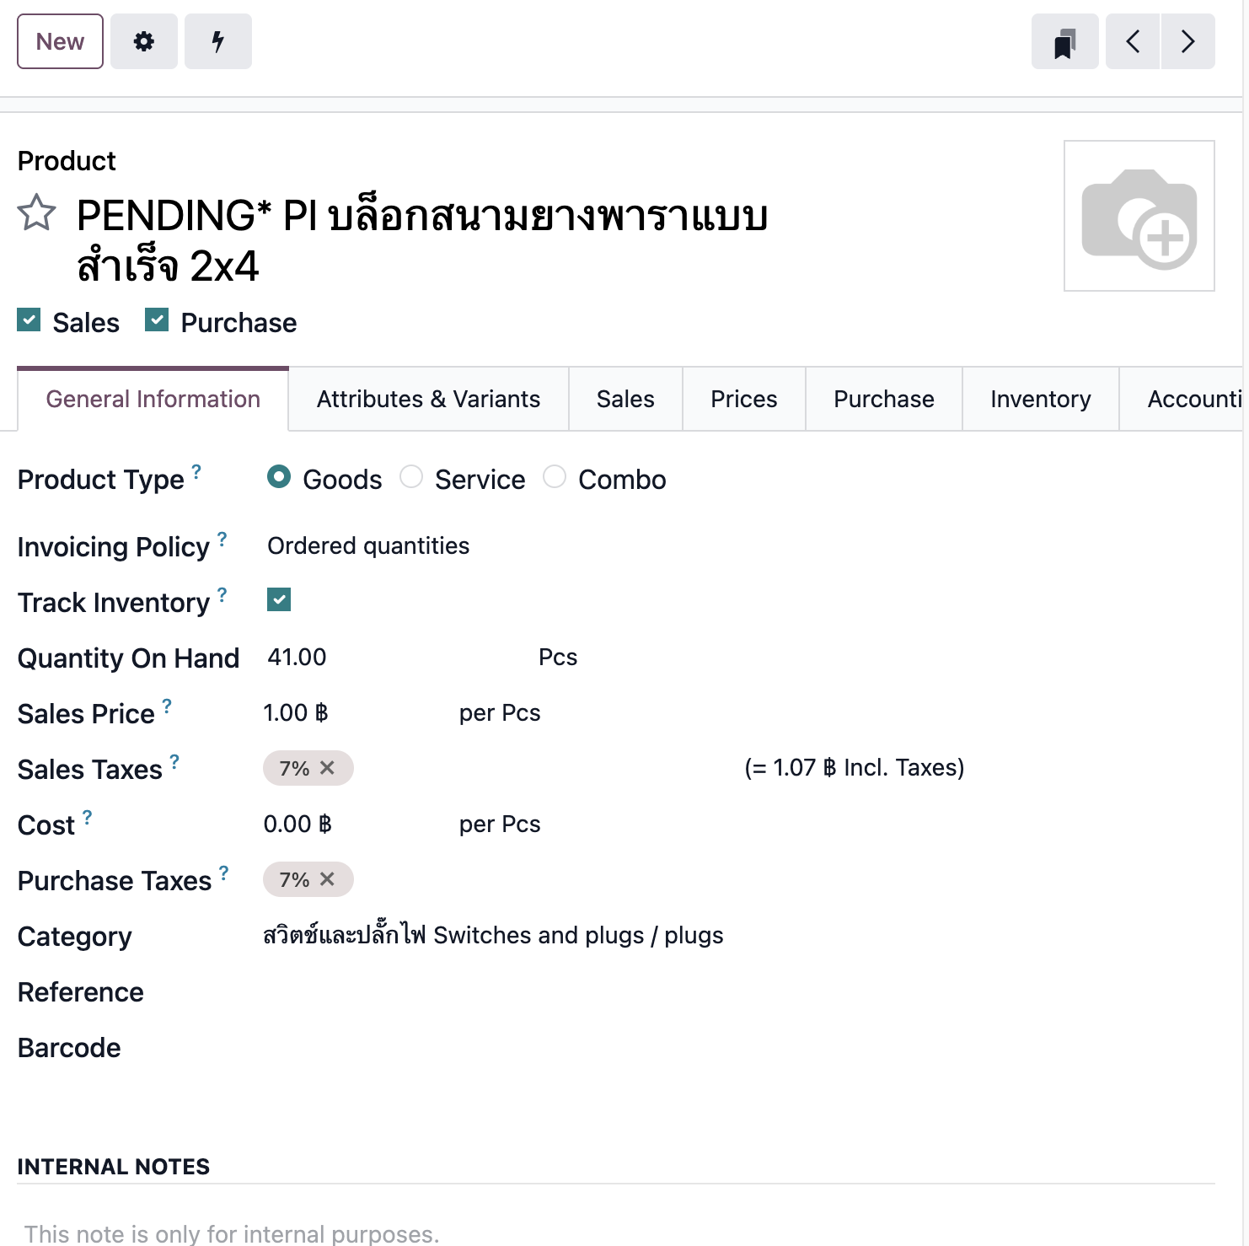Switch to the Inventory tab
1249x1246 pixels.
tap(1040, 398)
